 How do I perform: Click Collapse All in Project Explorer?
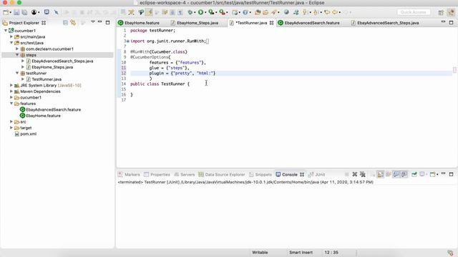pos(65,22)
